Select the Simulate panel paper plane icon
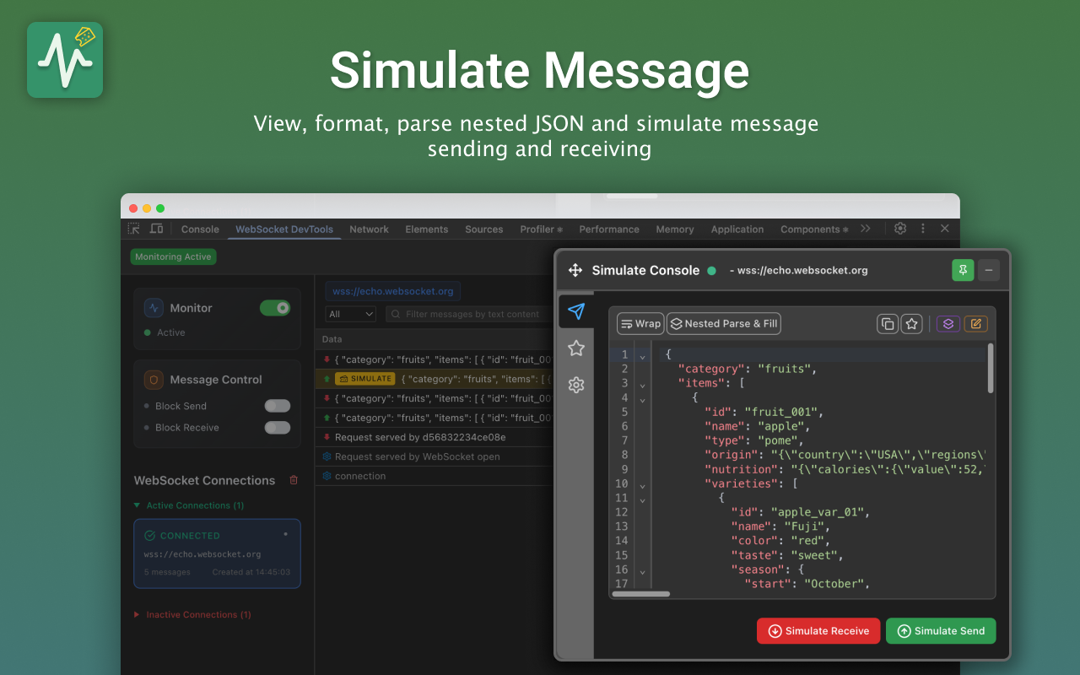The image size is (1080, 675). click(x=576, y=311)
